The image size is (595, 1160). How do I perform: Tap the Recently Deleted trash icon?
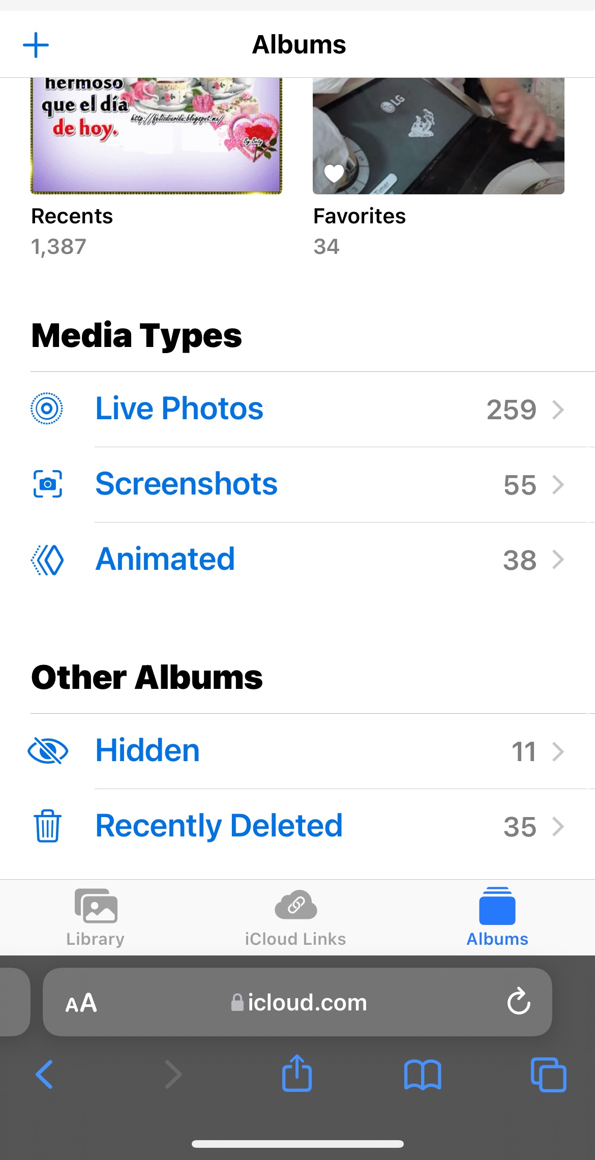pyautogui.click(x=47, y=826)
